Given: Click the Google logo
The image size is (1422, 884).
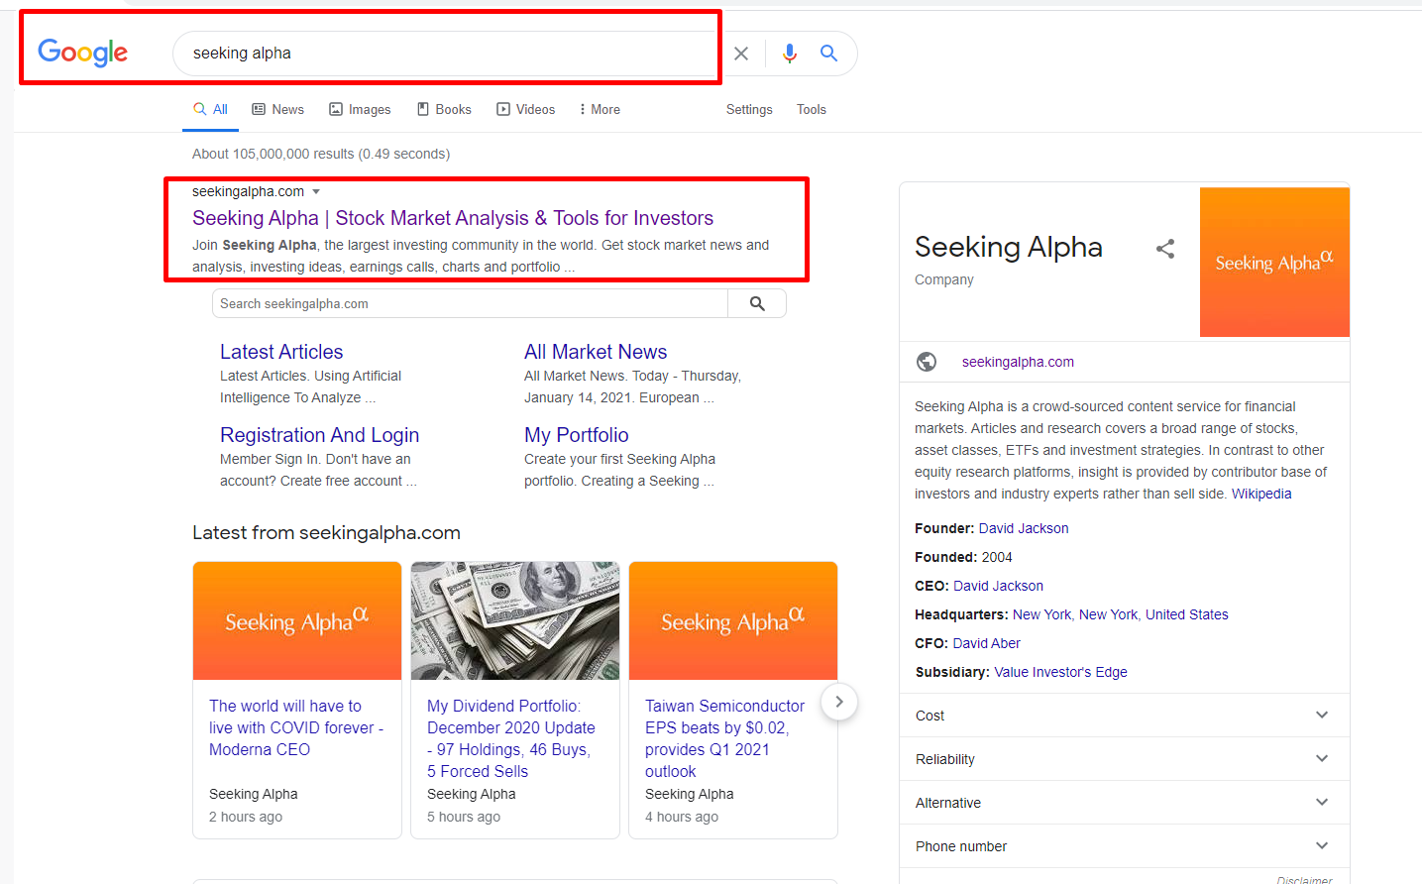Looking at the screenshot, I should coord(82,53).
